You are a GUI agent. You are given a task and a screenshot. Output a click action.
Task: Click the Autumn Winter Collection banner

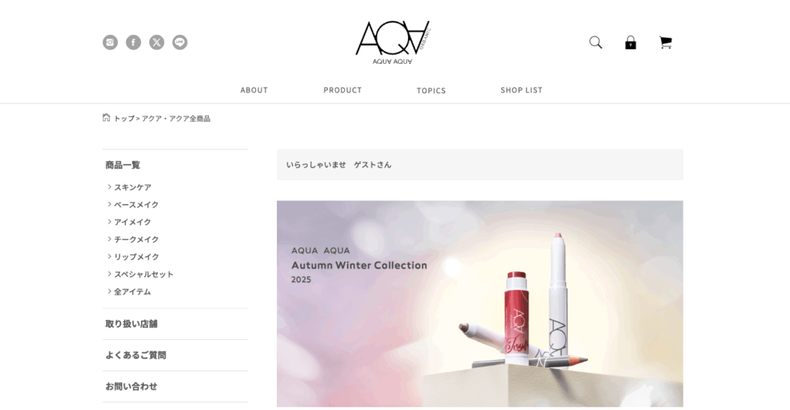click(x=480, y=304)
